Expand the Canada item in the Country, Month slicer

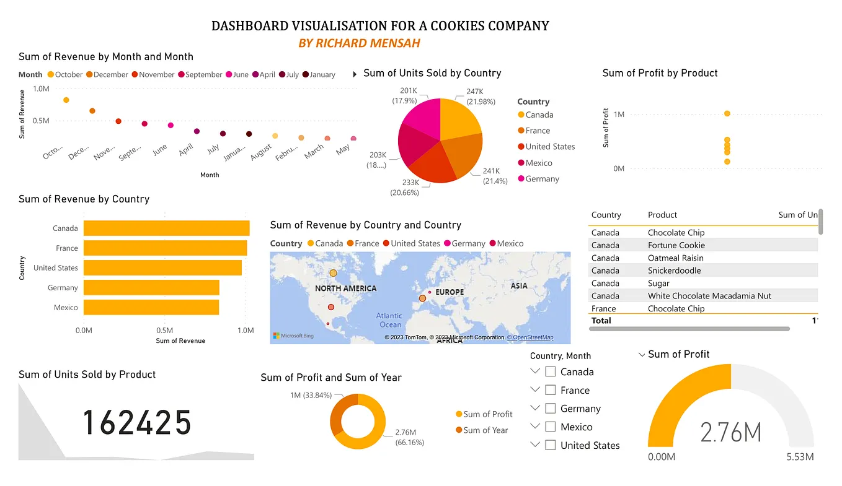[534, 371]
